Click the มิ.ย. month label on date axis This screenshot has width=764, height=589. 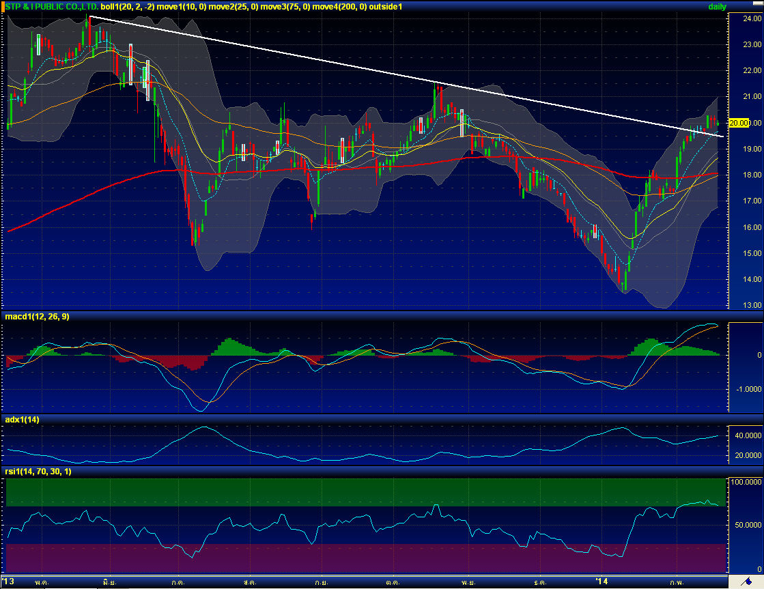pos(110,582)
